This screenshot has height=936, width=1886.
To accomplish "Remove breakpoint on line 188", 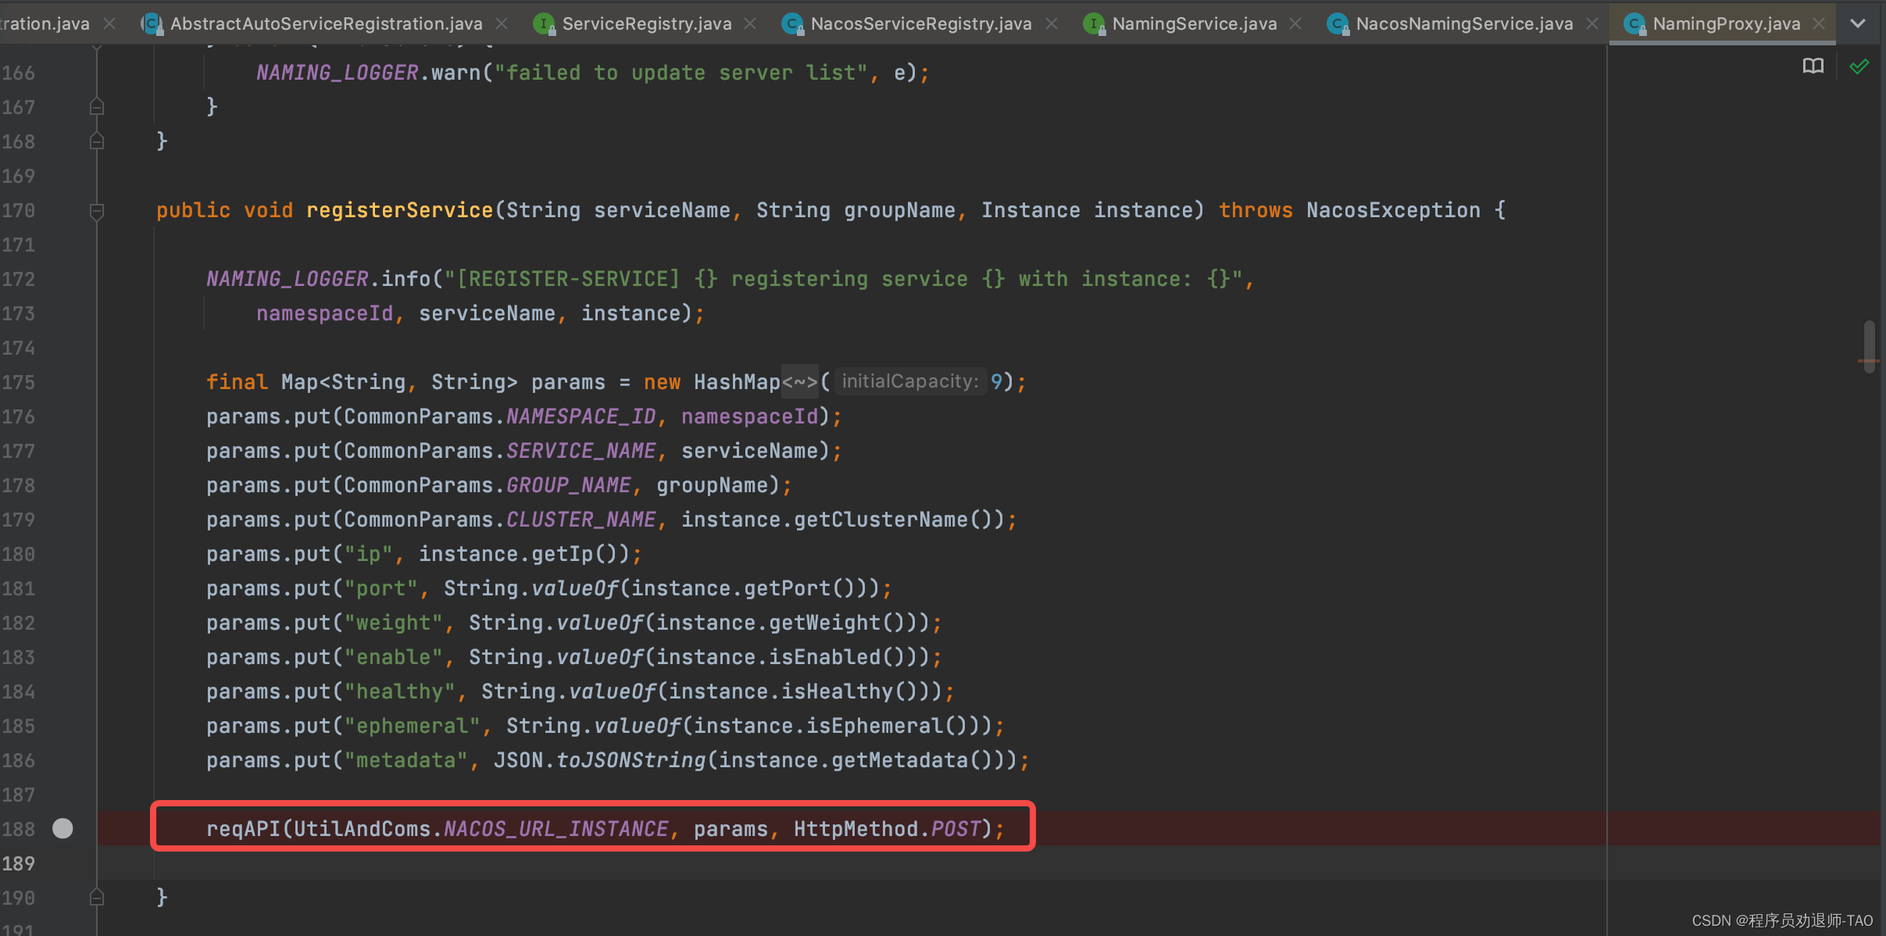I will (x=63, y=828).
